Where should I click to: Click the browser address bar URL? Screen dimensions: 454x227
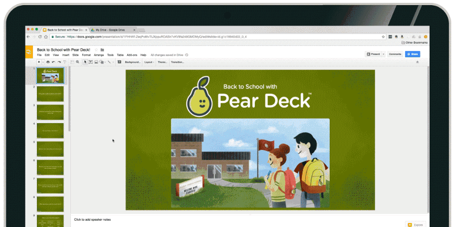coord(157,37)
